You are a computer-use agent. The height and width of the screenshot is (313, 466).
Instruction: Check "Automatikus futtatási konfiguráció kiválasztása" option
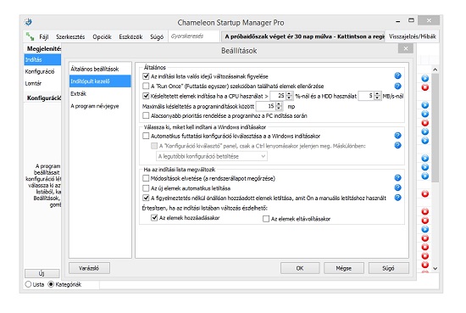coord(146,136)
